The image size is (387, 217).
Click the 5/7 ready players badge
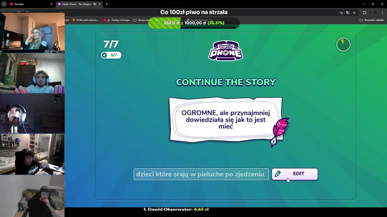(x=111, y=55)
